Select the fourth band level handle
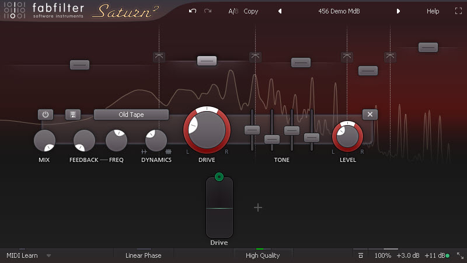The height and width of the screenshot is (263, 467). pyautogui.click(x=368, y=71)
